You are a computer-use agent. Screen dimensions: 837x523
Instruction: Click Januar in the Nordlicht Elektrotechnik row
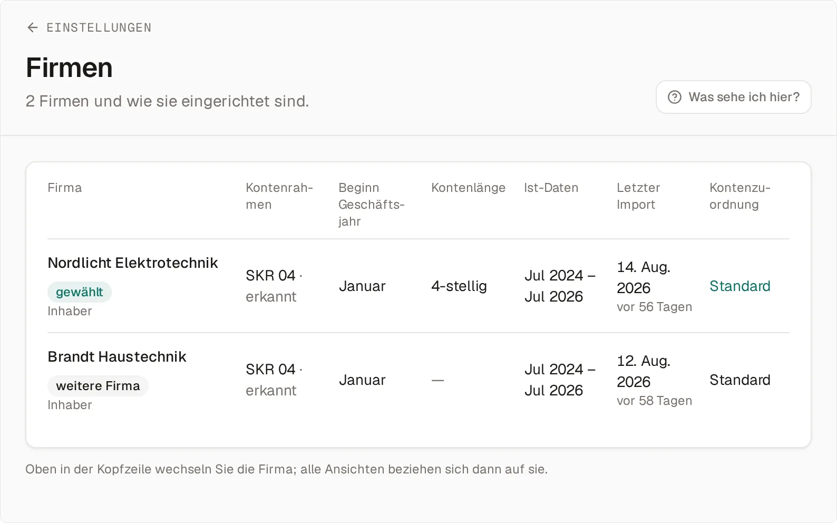pyautogui.click(x=362, y=286)
